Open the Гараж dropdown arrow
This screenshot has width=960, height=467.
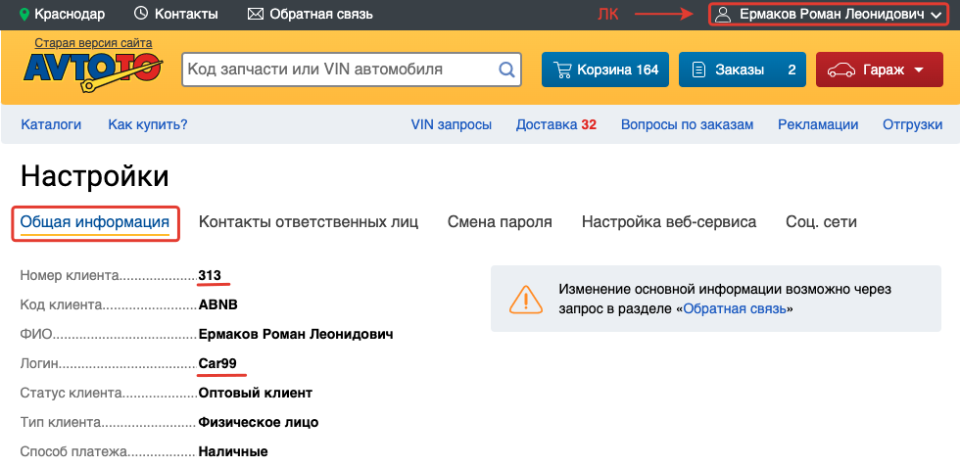click(918, 70)
